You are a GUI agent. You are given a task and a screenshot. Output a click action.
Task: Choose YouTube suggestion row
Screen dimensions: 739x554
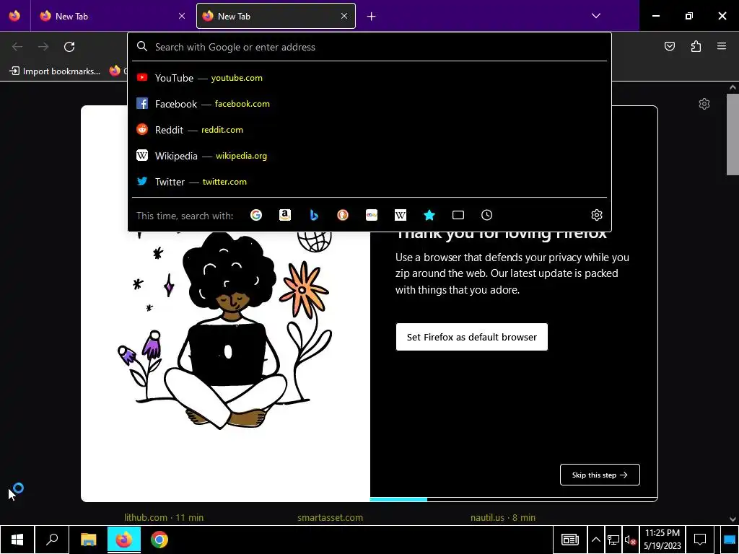tap(369, 78)
